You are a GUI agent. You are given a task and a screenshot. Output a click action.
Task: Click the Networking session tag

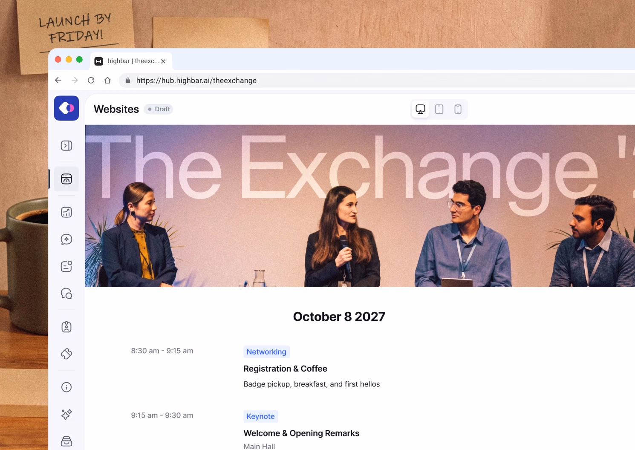point(266,352)
